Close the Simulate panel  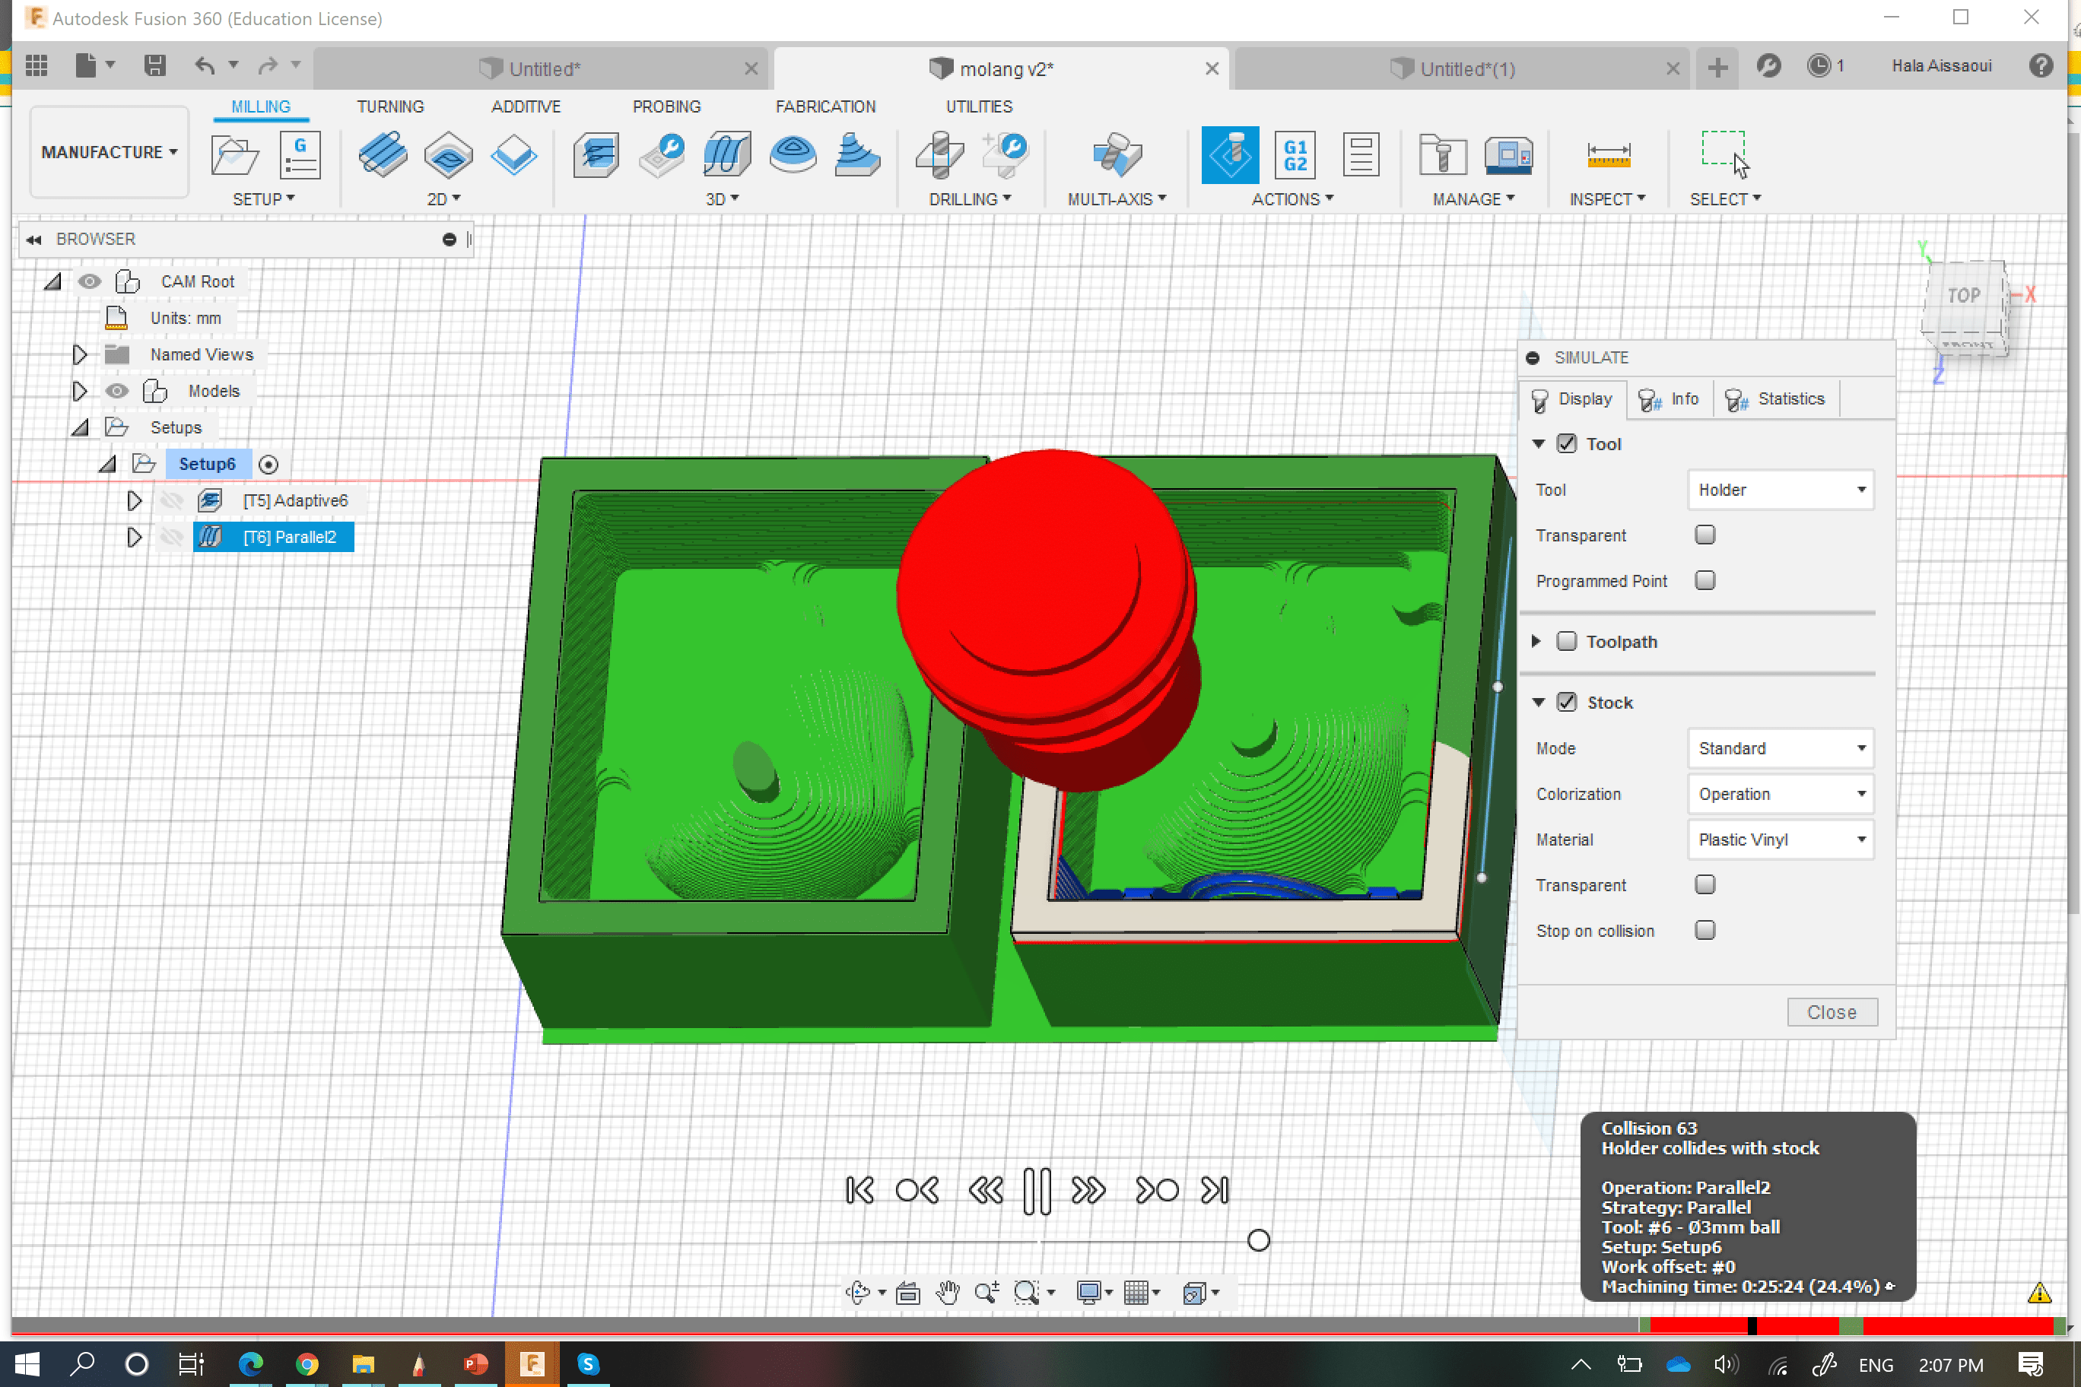coord(1831,1012)
